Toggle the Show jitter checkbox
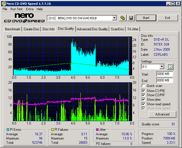 pyautogui.click(x=144, y=100)
